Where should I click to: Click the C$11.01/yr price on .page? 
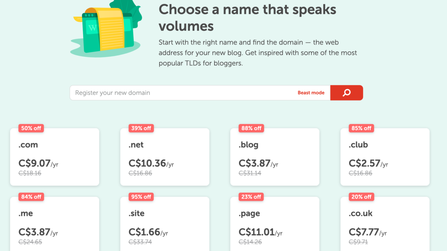(x=260, y=232)
